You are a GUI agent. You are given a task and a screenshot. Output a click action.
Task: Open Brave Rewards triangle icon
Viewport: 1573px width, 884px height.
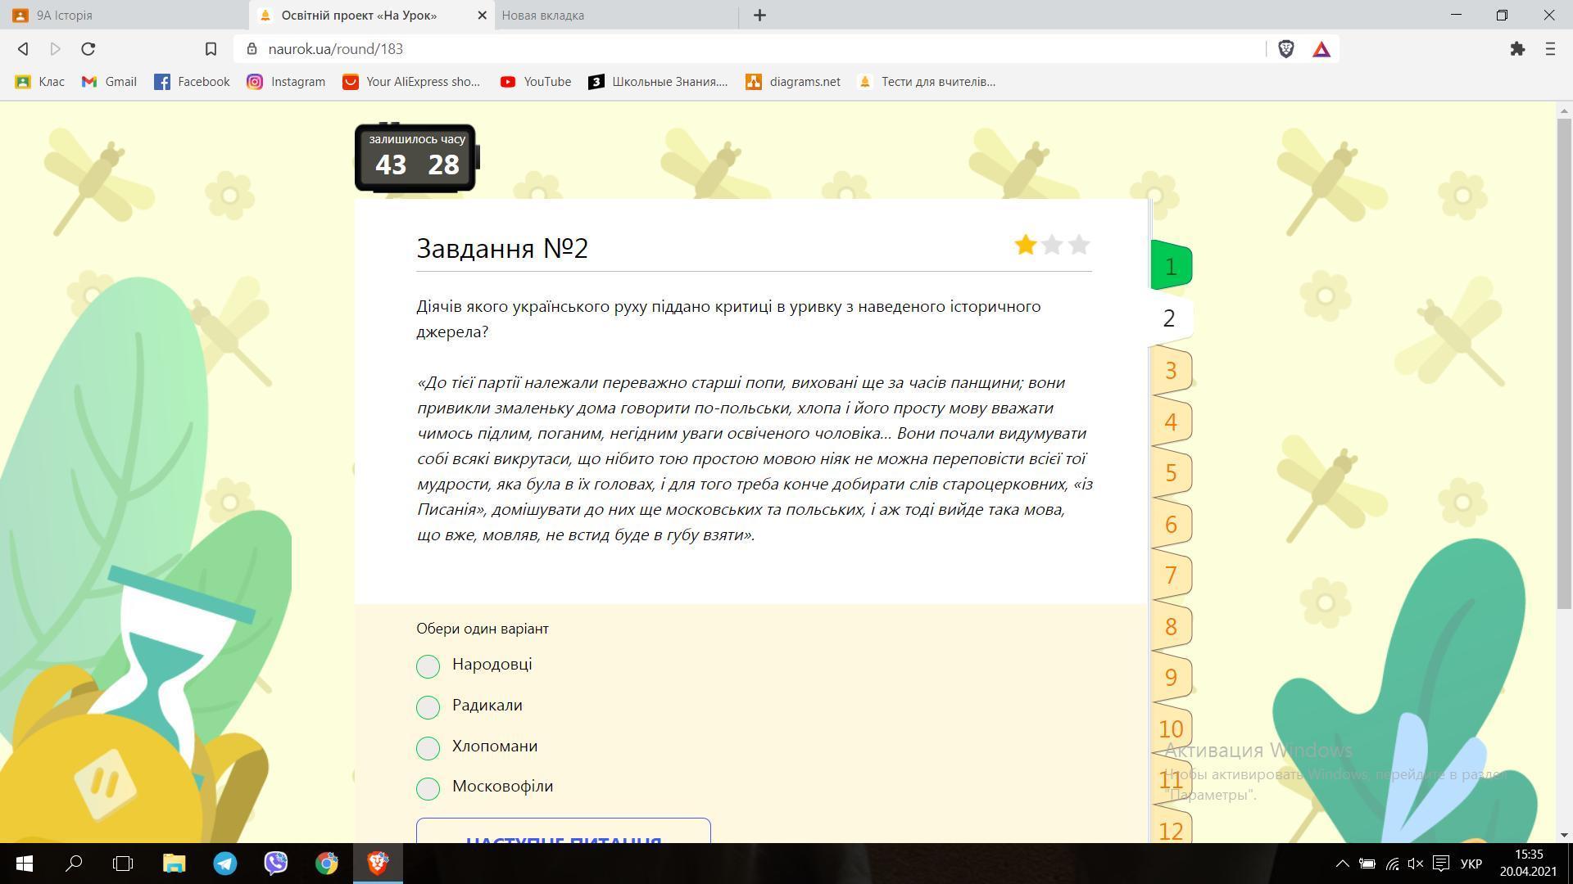point(1321,49)
